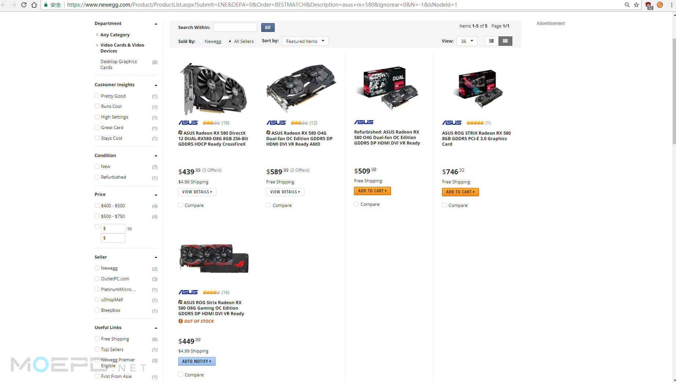This screenshot has height=383, width=676.
Task: Add refurbished ASUS RX 580 to cart
Action: pyautogui.click(x=372, y=191)
